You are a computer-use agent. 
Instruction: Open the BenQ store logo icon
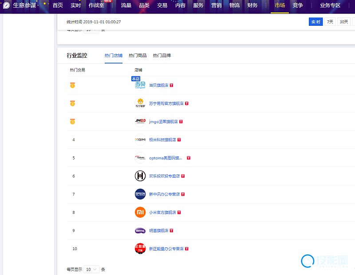140,231
